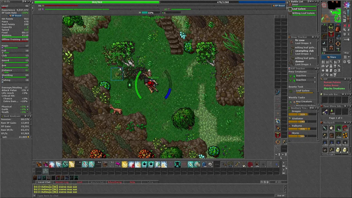Click the green potion in Store Inbox
Image resolution: width=352 pixels, height=198 pixels.
pyautogui.click(x=332, y=112)
